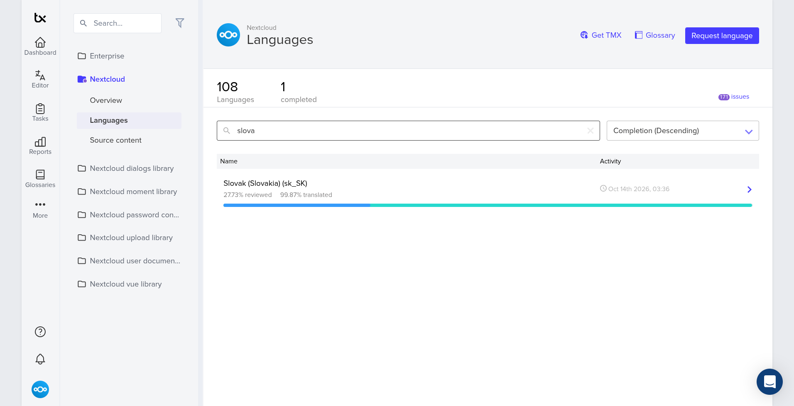The width and height of the screenshot is (794, 406).
Task: Open the Glossaries book icon
Action: point(40,175)
